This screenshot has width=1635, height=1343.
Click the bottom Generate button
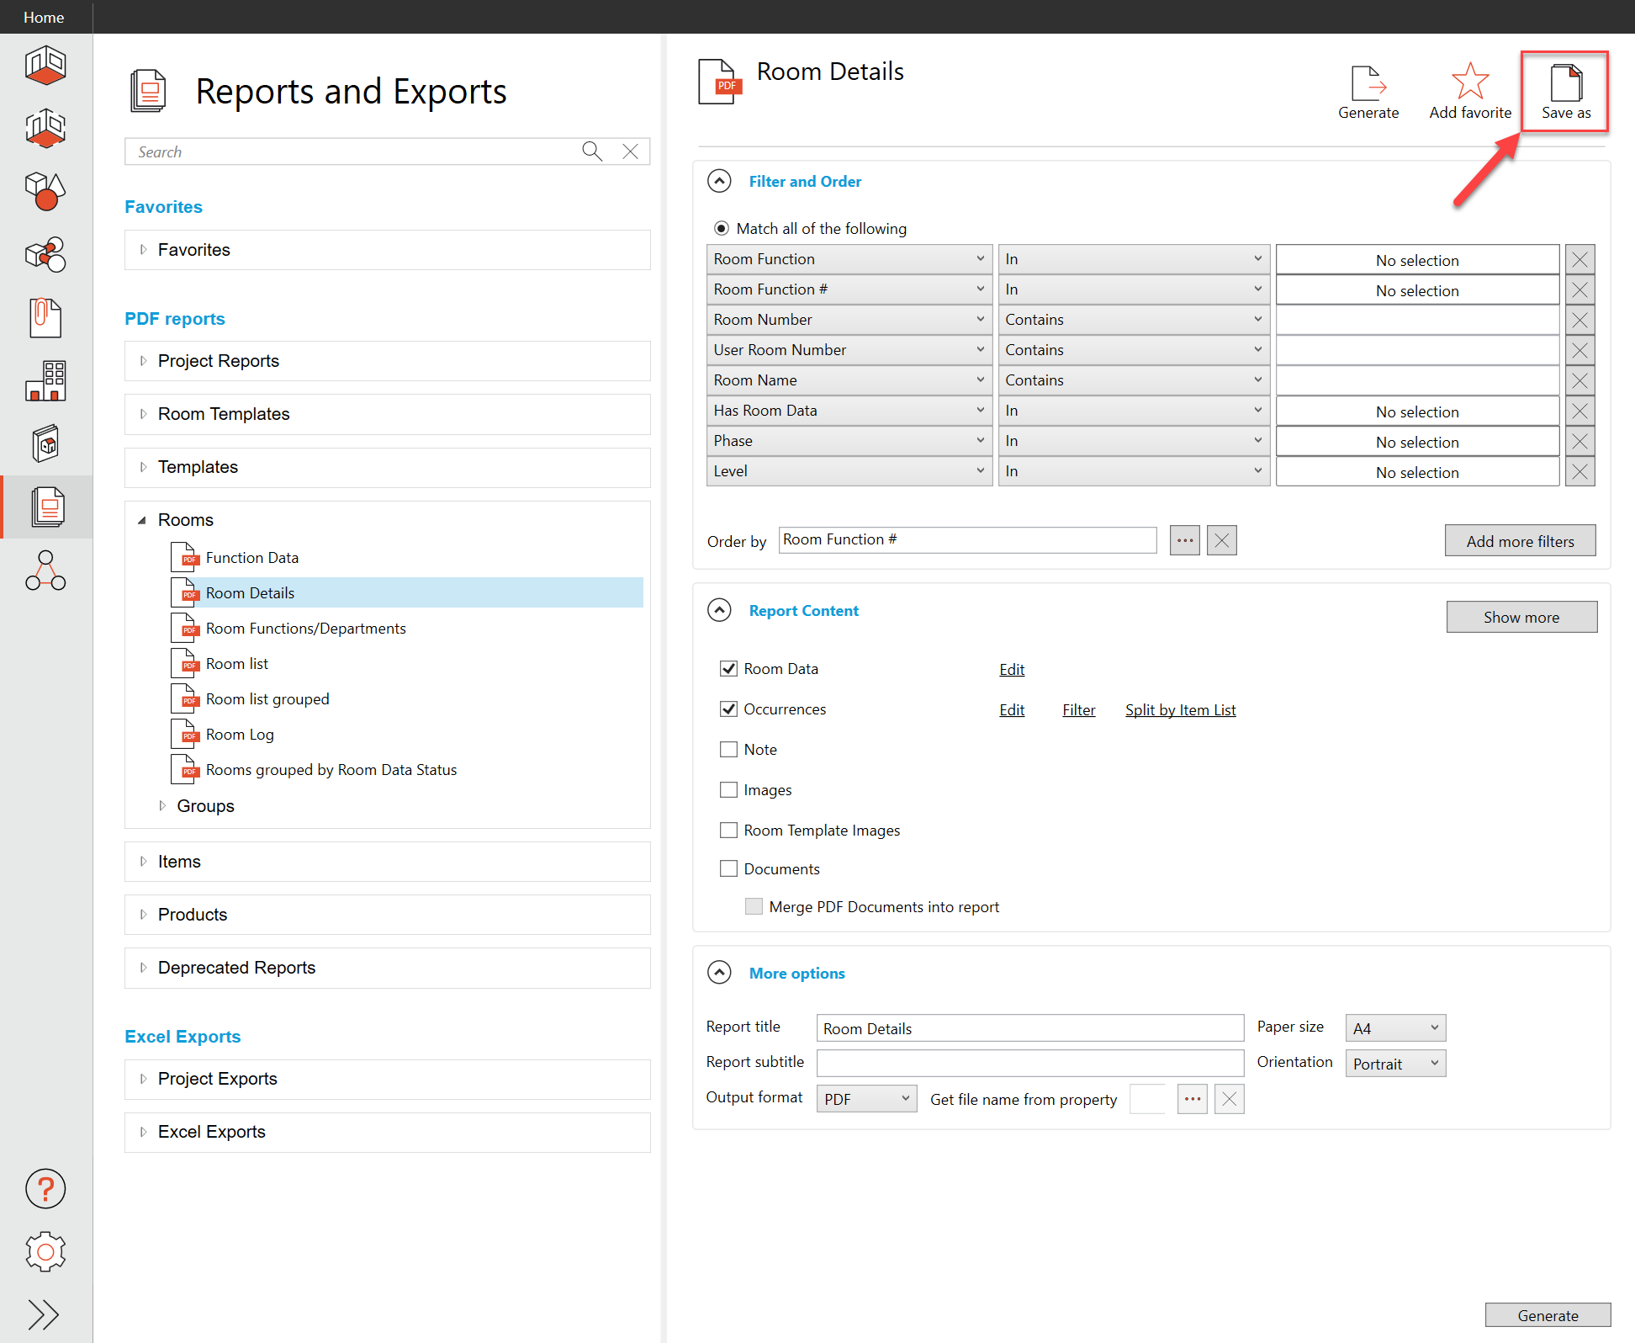click(1548, 1315)
